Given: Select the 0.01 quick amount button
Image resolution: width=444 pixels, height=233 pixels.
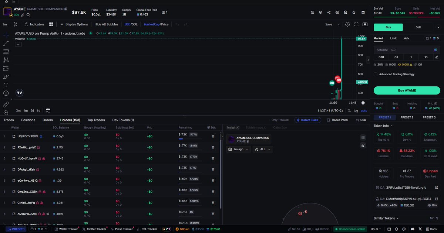Looking at the screenshot, I should (381, 57).
